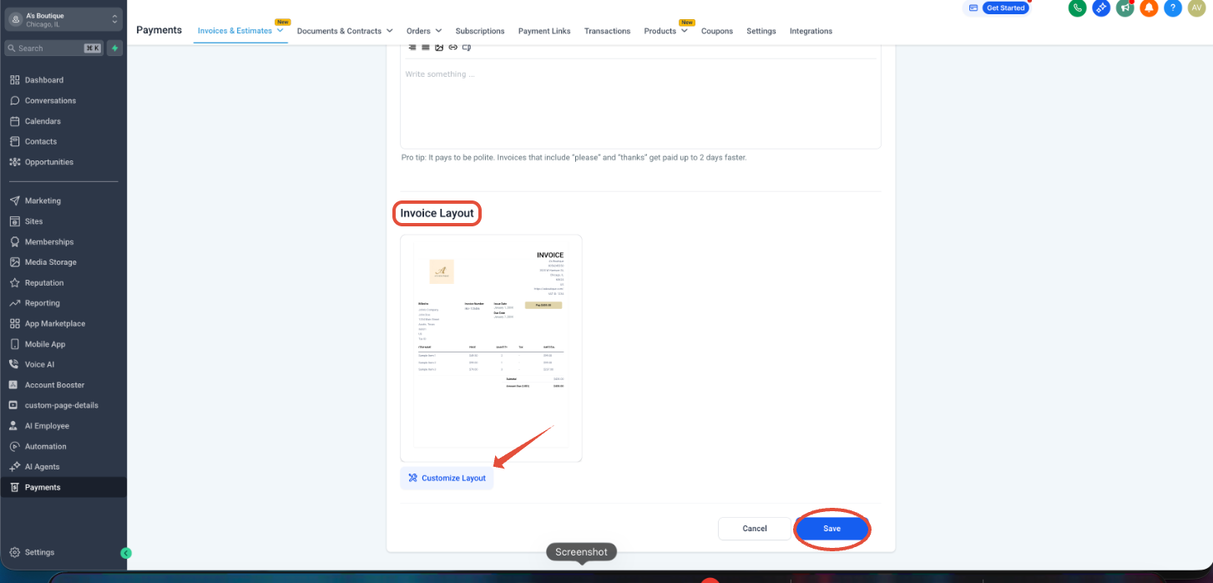Viewport: 1213px width, 583px height.
Task: Open the question mark help icon
Action: [x=1173, y=8]
